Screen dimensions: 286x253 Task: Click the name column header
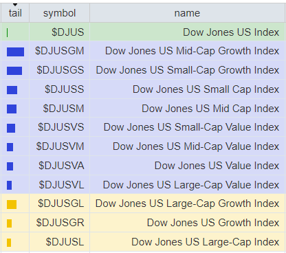coord(187,13)
